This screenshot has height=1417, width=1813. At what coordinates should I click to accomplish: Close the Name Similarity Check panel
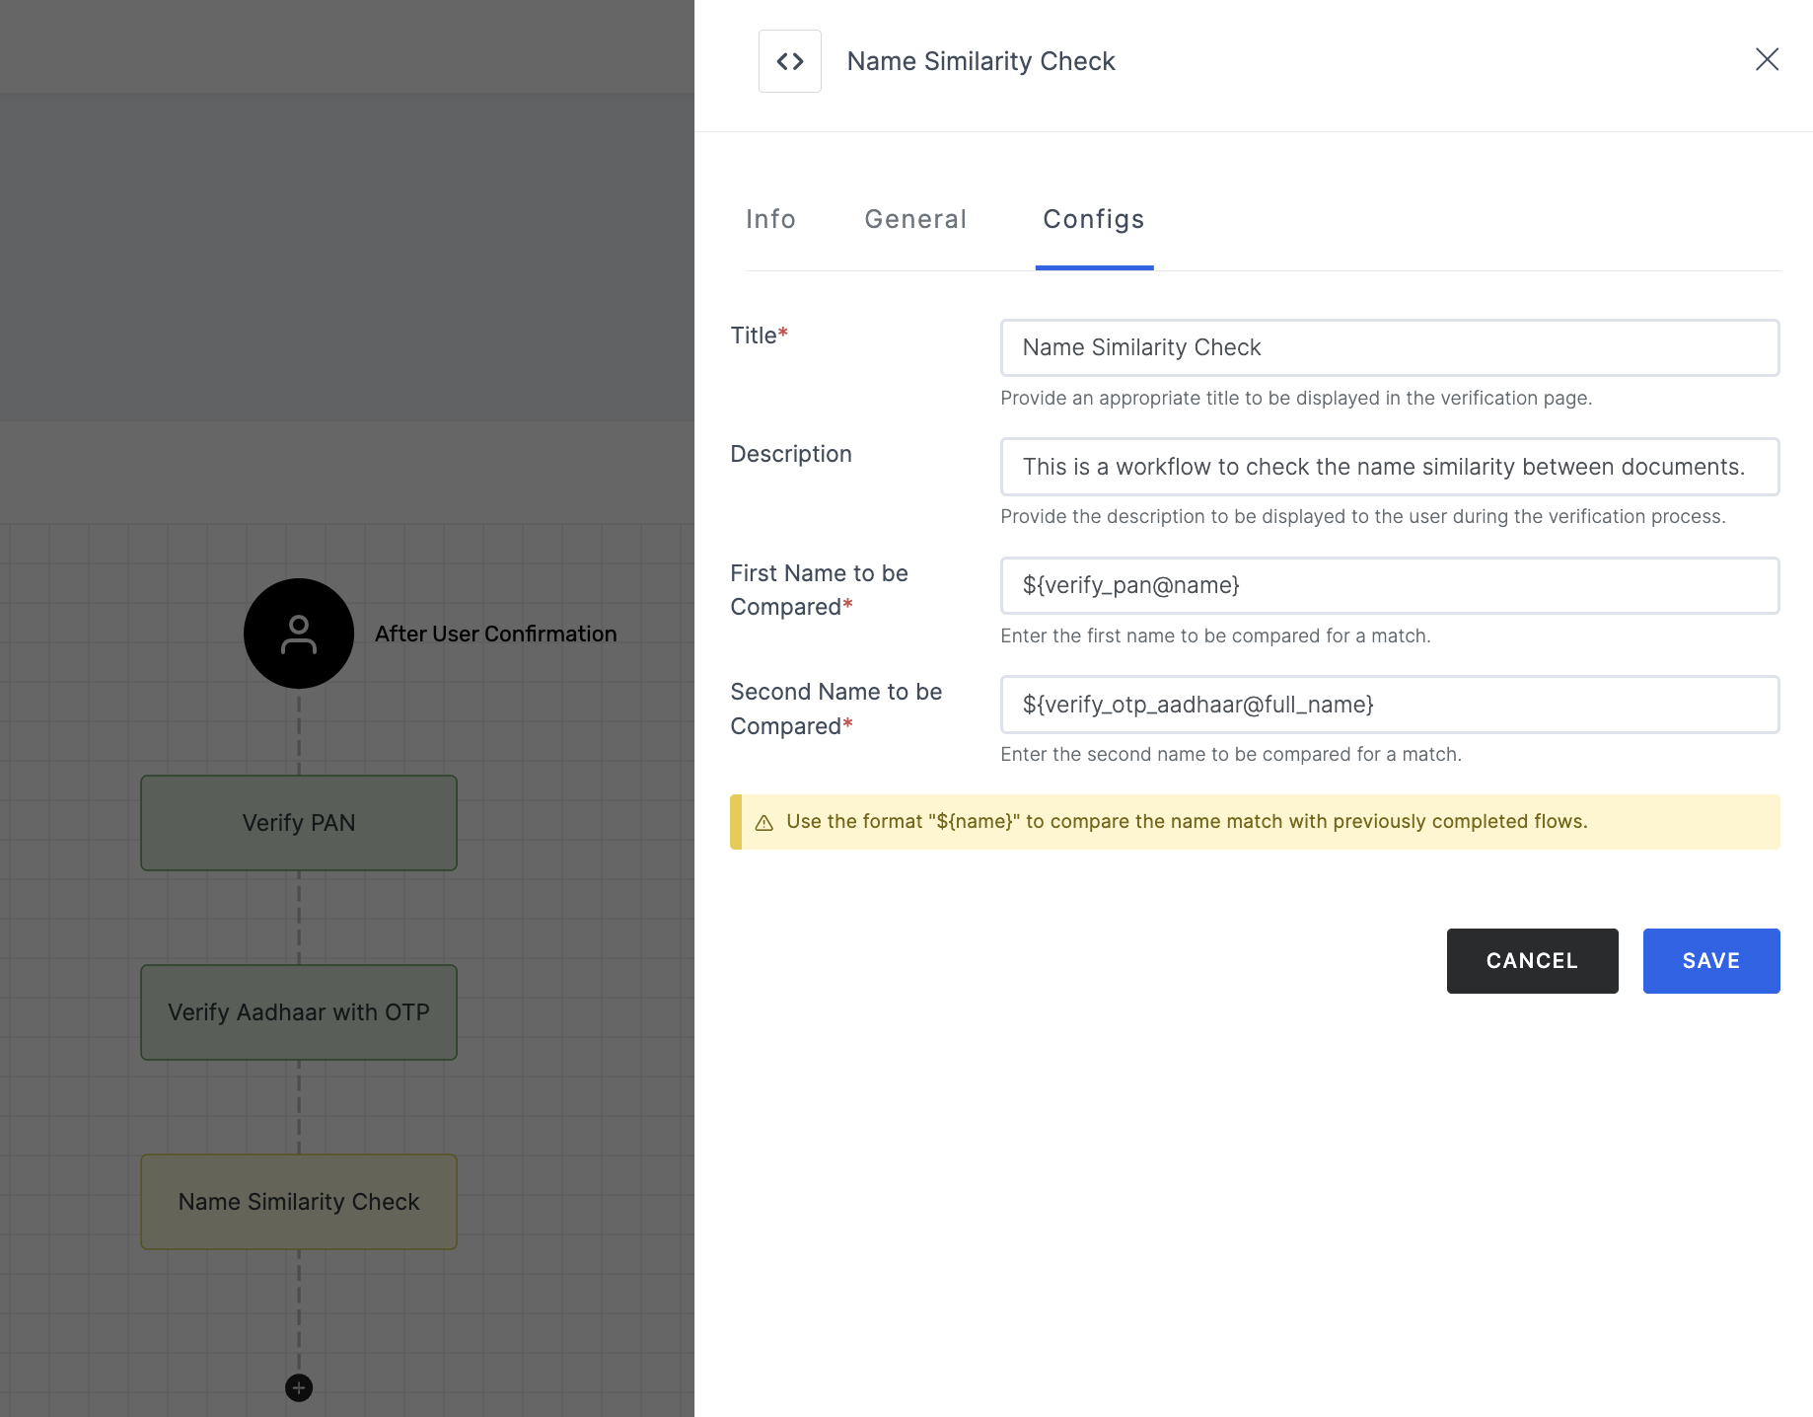point(1767,59)
